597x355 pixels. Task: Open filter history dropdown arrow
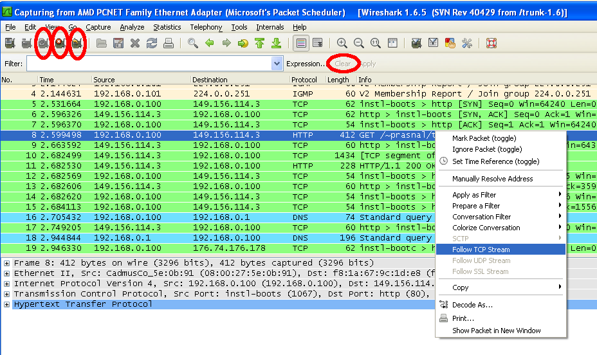click(x=277, y=64)
